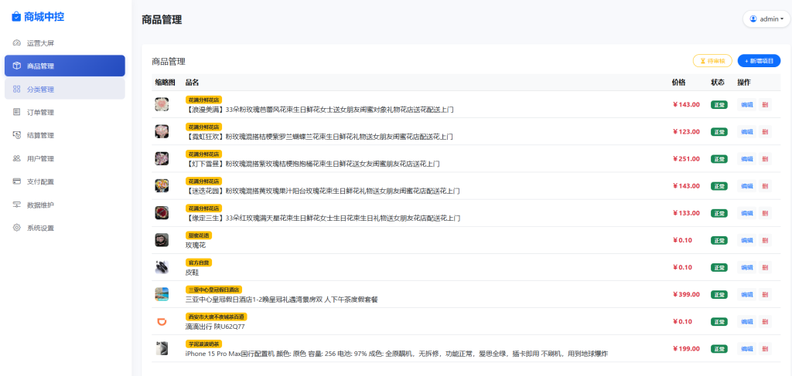The width and height of the screenshot is (792, 376).
Task: Click the 正常 status badge for iPhone 15 row
Action: click(x=719, y=348)
